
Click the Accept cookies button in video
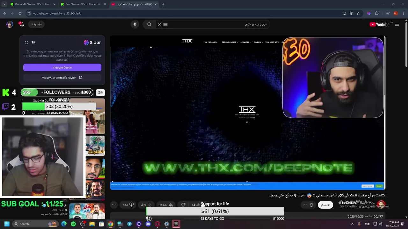coord(379,186)
